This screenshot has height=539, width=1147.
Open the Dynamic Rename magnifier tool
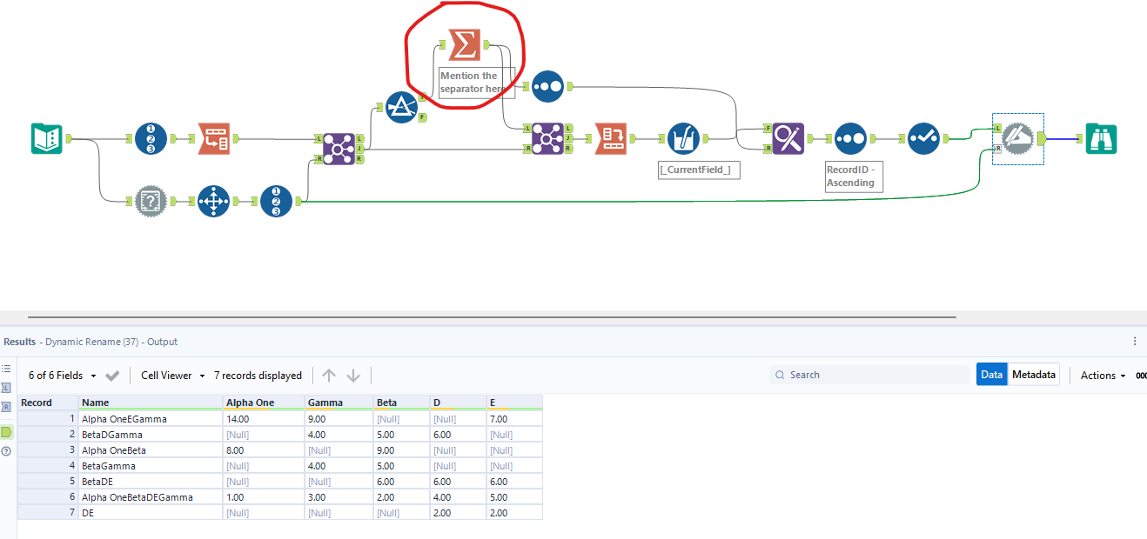click(x=787, y=137)
